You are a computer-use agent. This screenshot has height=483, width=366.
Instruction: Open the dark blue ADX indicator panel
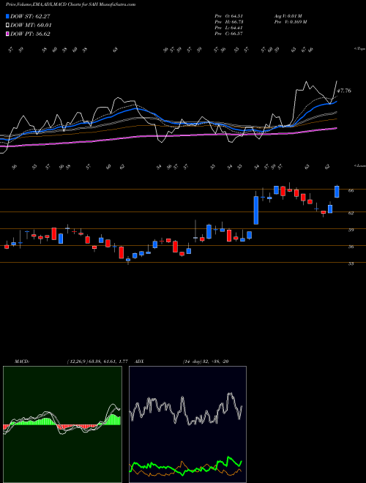[x=187, y=424]
